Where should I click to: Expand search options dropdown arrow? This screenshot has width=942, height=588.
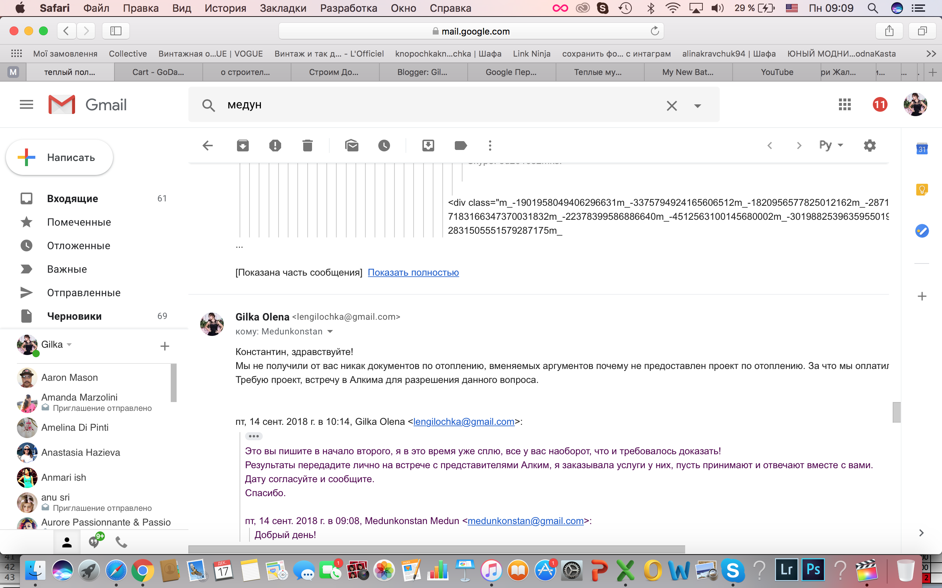point(698,105)
